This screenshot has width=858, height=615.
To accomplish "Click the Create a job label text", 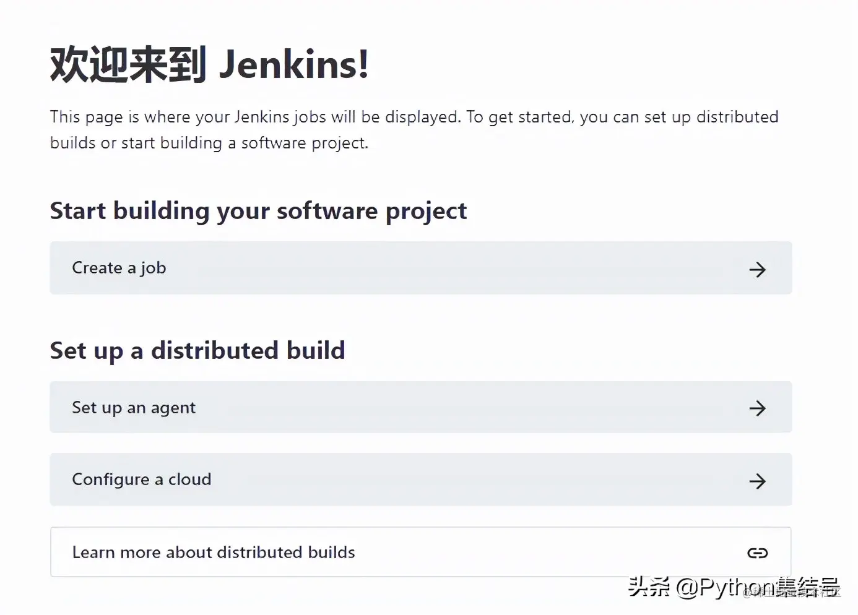I will (x=119, y=268).
